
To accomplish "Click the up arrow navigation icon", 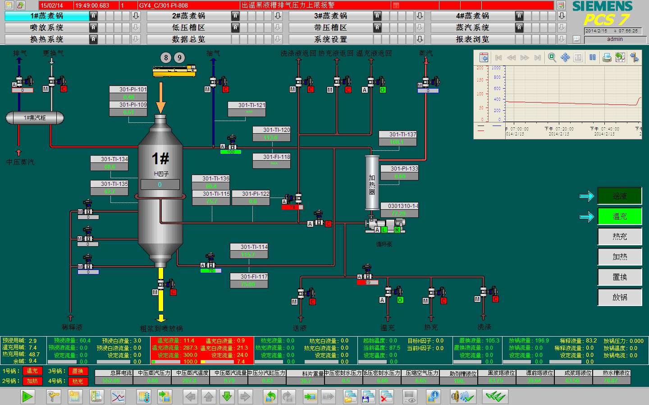I will [209, 396].
